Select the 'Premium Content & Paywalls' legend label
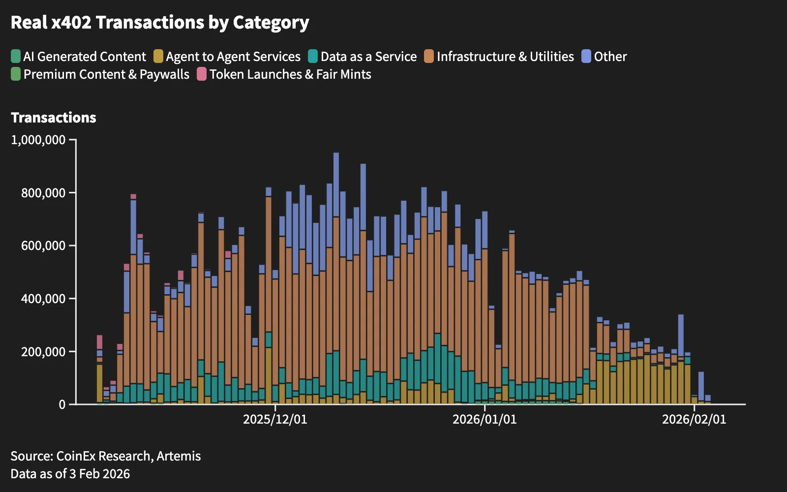The image size is (787, 492). click(x=106, y=74)
